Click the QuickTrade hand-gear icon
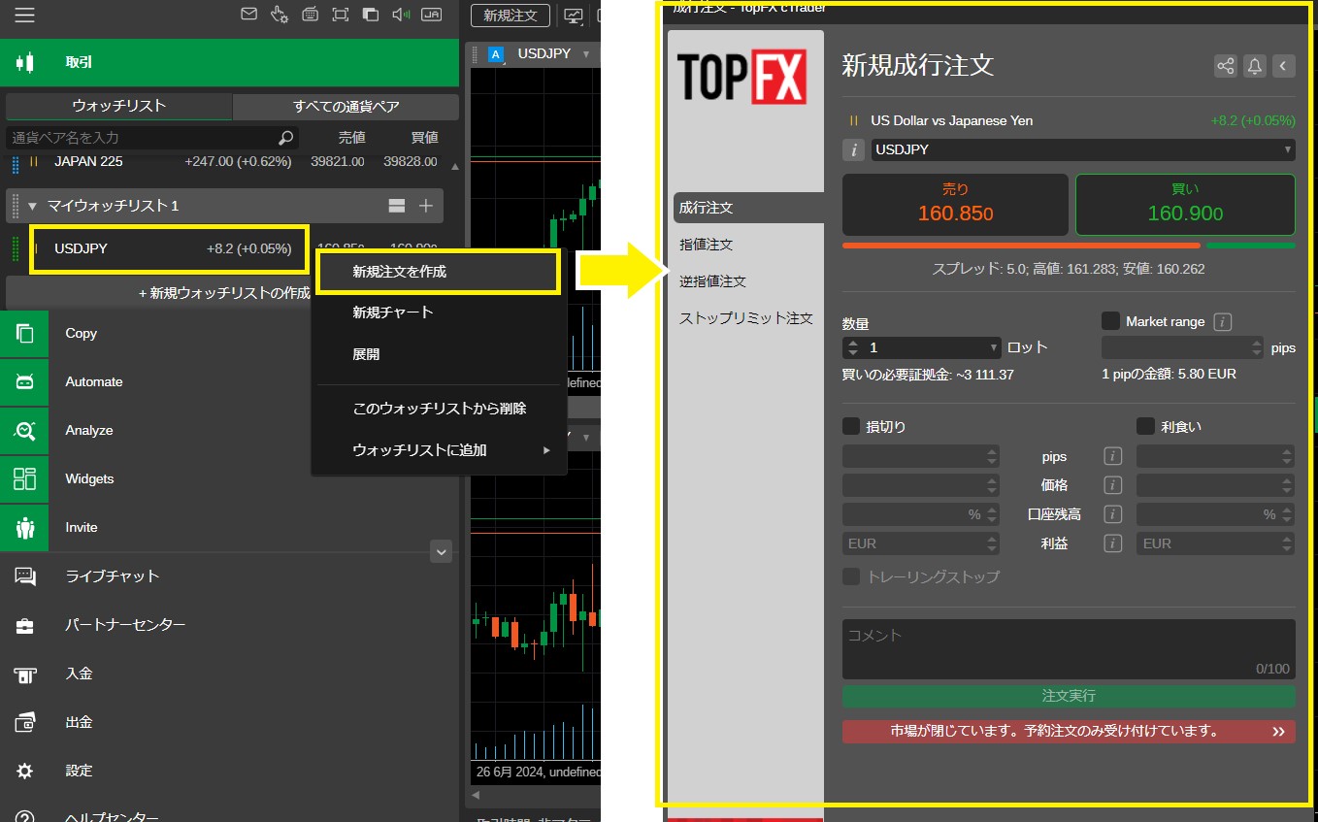 coord(280,15)
